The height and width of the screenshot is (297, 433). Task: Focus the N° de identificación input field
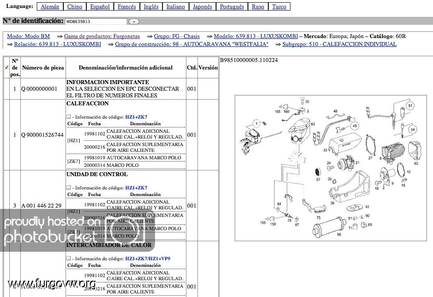point(96,21)
